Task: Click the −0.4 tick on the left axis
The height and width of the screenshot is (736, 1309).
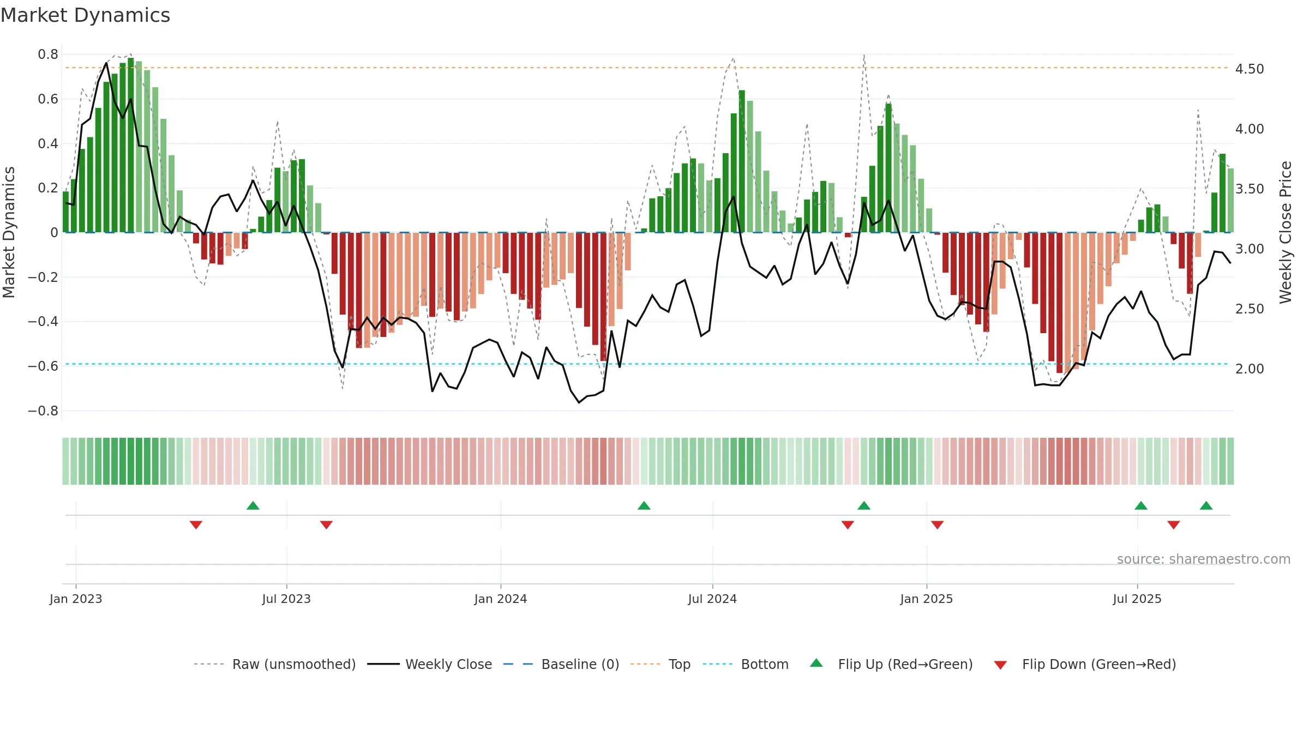Action: [x=43, y=322]
